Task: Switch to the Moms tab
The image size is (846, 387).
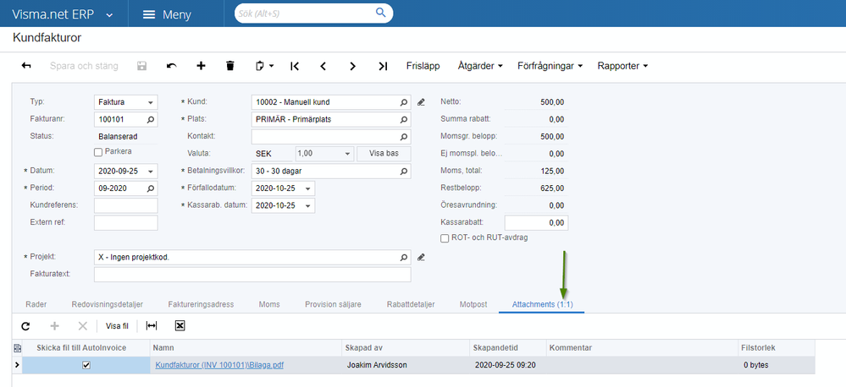Action: (x=269, y=304)
